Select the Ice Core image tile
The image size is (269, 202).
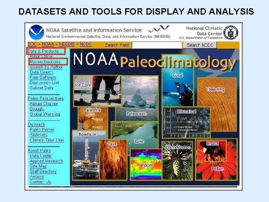click(97, 91)
